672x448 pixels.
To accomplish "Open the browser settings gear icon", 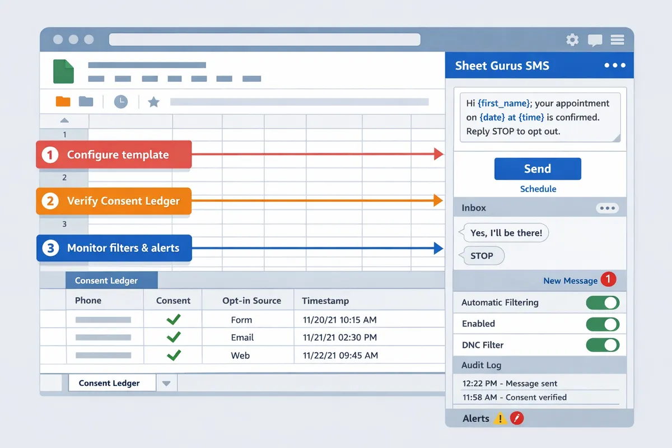I will point(572,40).
